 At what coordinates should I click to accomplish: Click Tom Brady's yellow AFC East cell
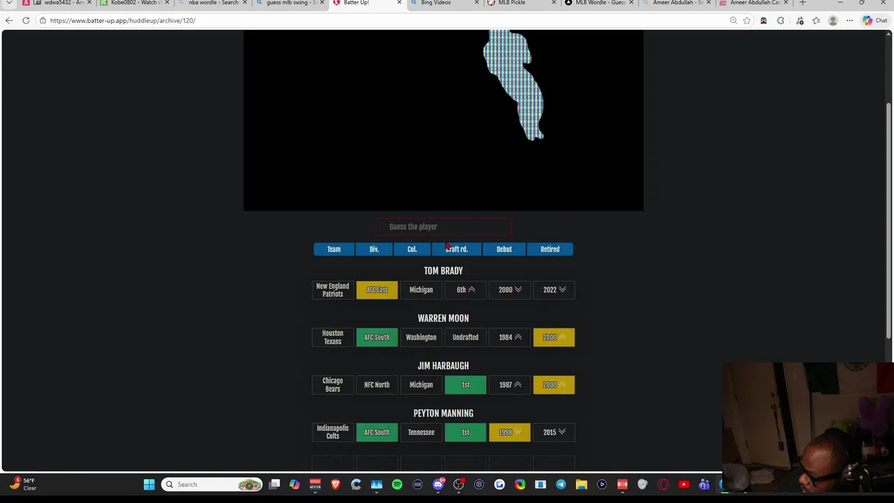click(377, 290)
